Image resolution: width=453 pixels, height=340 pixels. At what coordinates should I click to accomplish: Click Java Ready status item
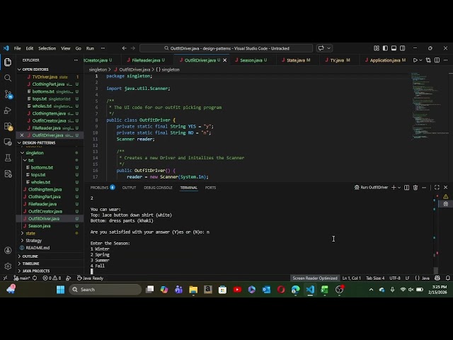coord(90,278)
